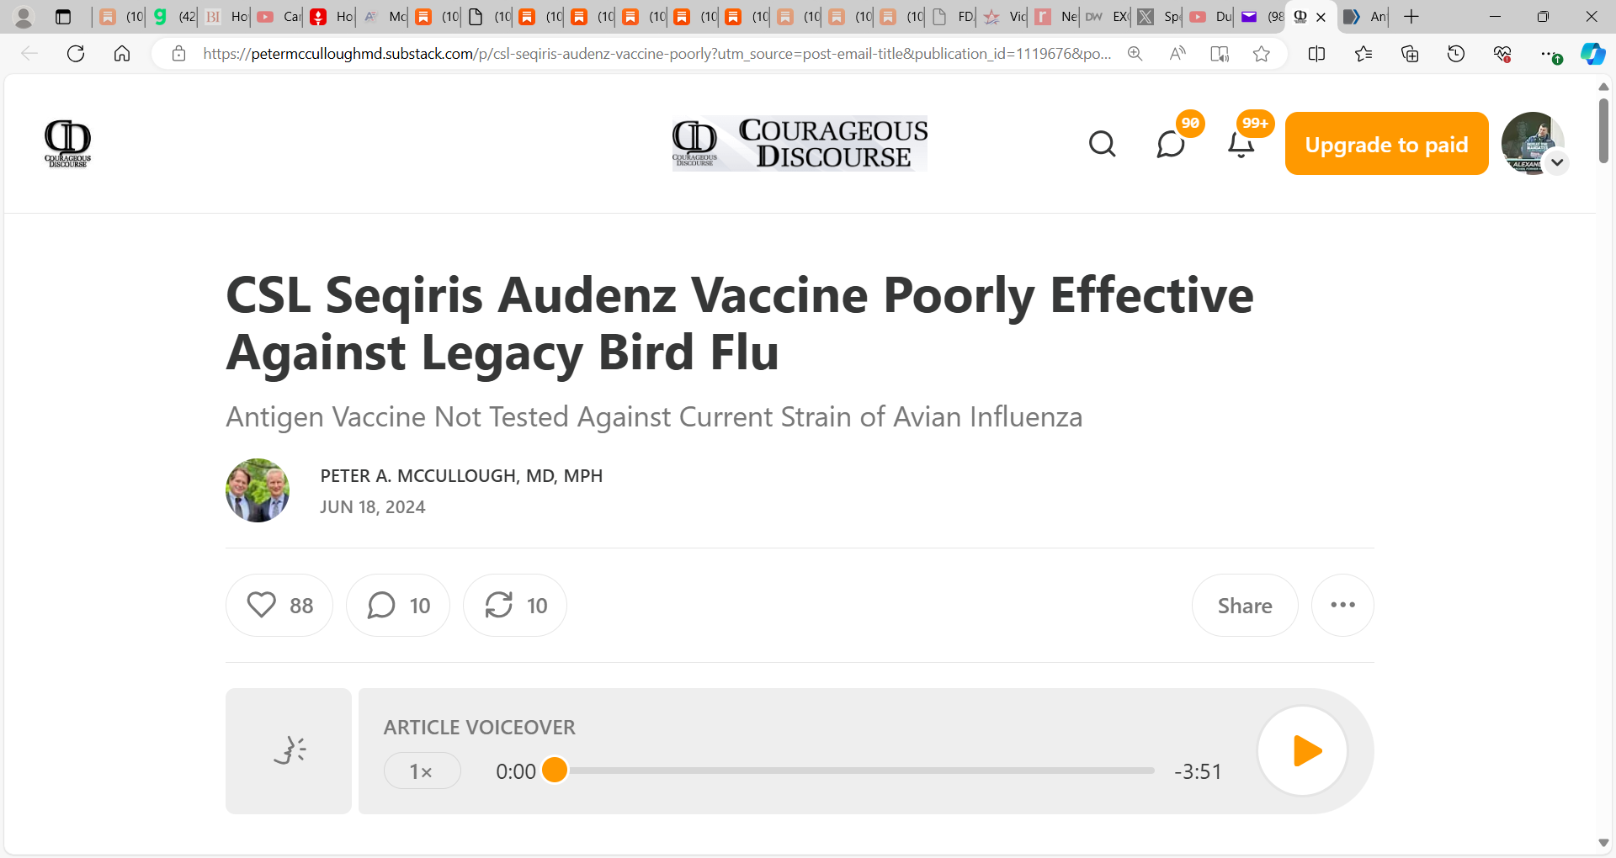Change playback speed 1× button
This screenshot has width=1616, height=858.
tap(422, 771)
